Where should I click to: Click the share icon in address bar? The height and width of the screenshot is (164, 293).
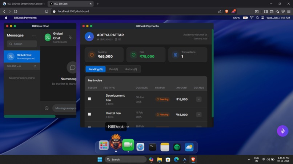coord(220,11)
